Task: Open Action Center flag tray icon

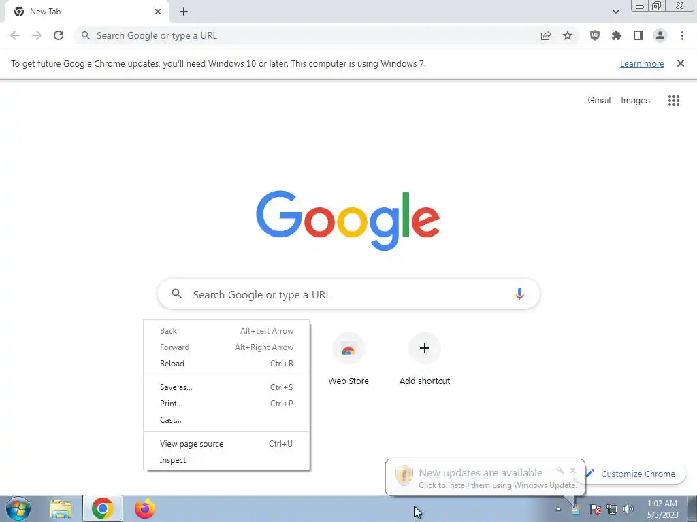Action: pos(596,509)
